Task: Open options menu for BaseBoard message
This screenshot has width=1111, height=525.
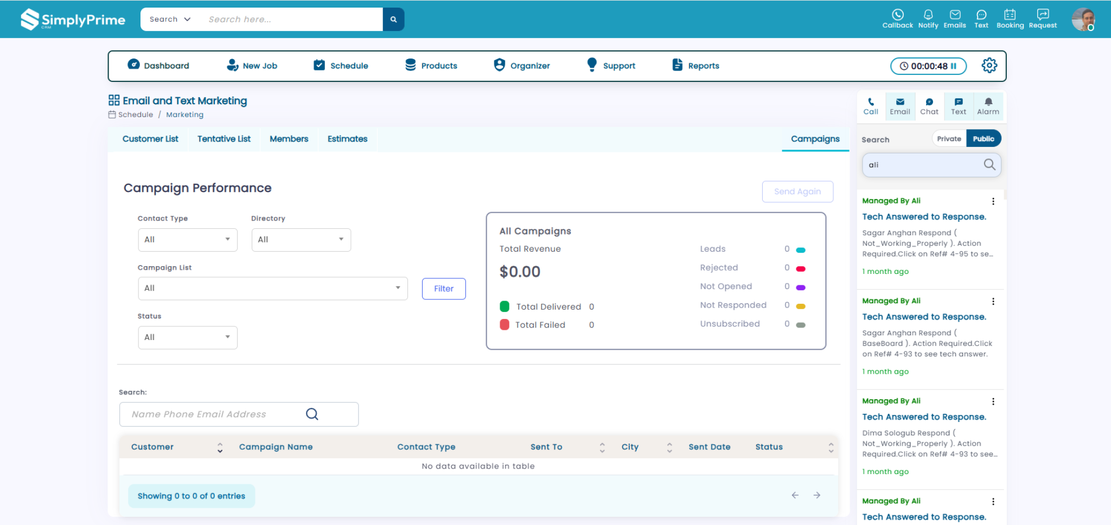Action: pyautogui.click(x=993, y=302)
